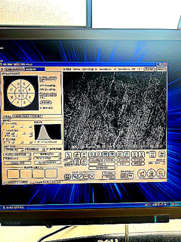Select stage position 6 on the map

tap(29, 89)
